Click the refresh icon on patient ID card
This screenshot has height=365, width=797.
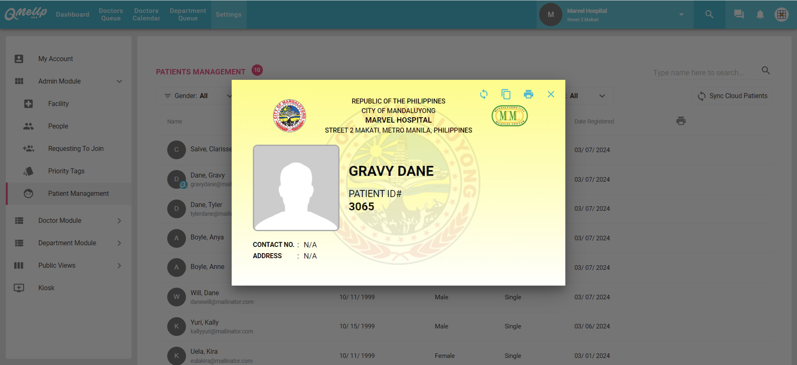coord(483,94)
